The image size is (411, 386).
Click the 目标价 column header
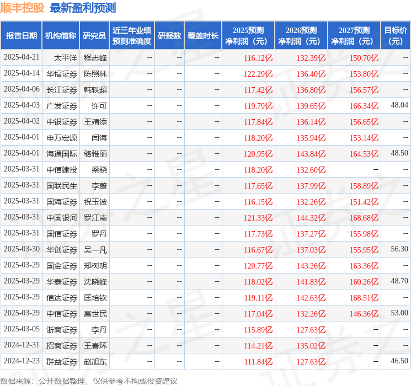tap(396, 36)
